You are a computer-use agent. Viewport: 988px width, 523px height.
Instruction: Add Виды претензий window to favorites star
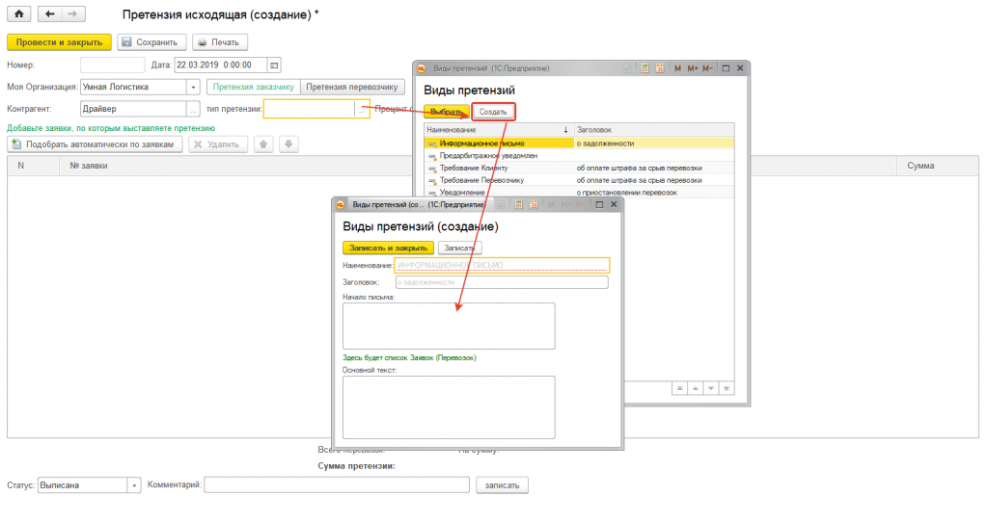click(627, 68)
